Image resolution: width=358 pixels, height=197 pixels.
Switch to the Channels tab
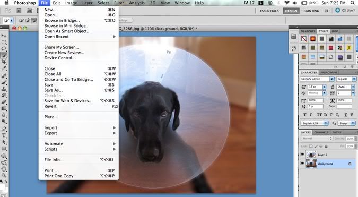point(321,132)
